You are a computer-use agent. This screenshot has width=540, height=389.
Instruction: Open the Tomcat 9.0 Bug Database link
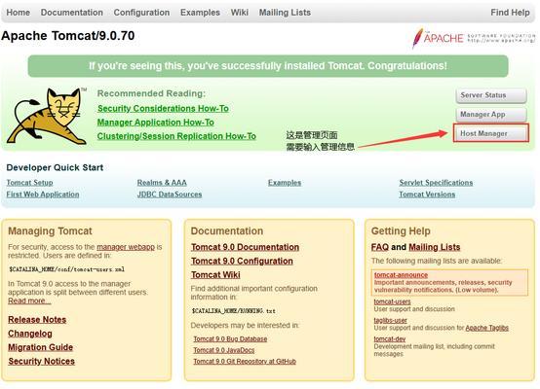230,338
